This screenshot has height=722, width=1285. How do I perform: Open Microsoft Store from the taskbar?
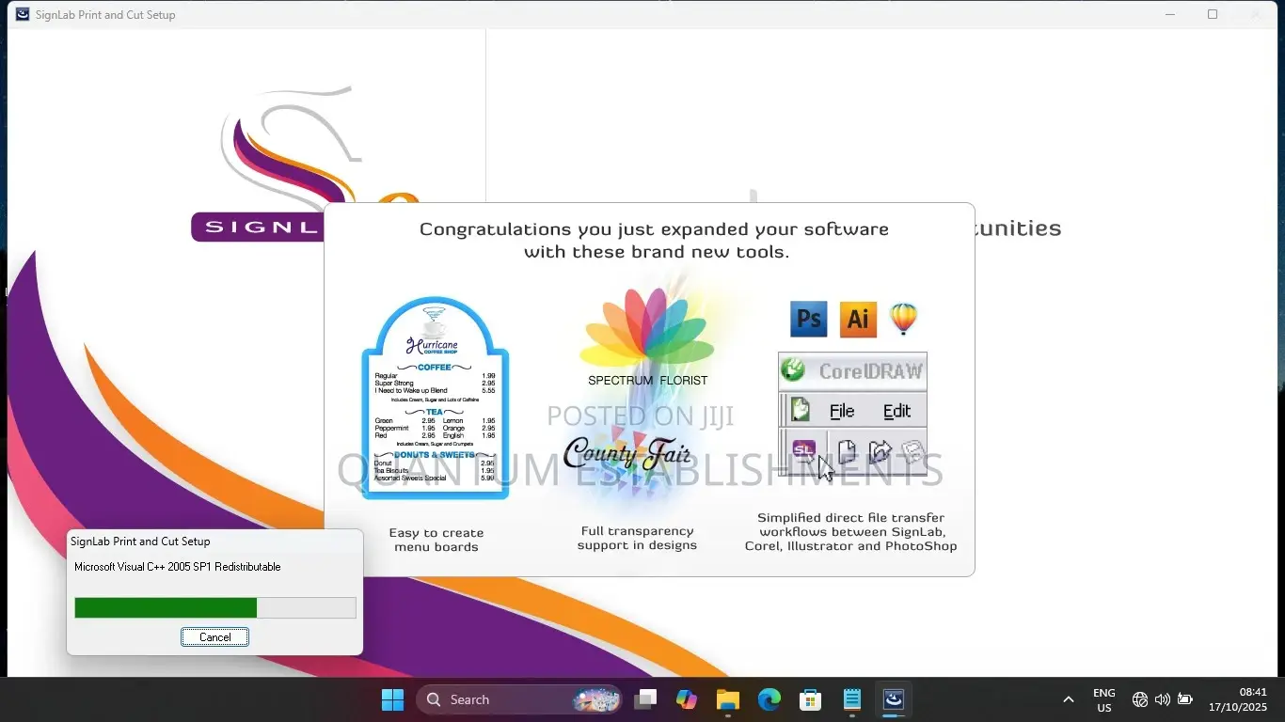click(811, 699)
